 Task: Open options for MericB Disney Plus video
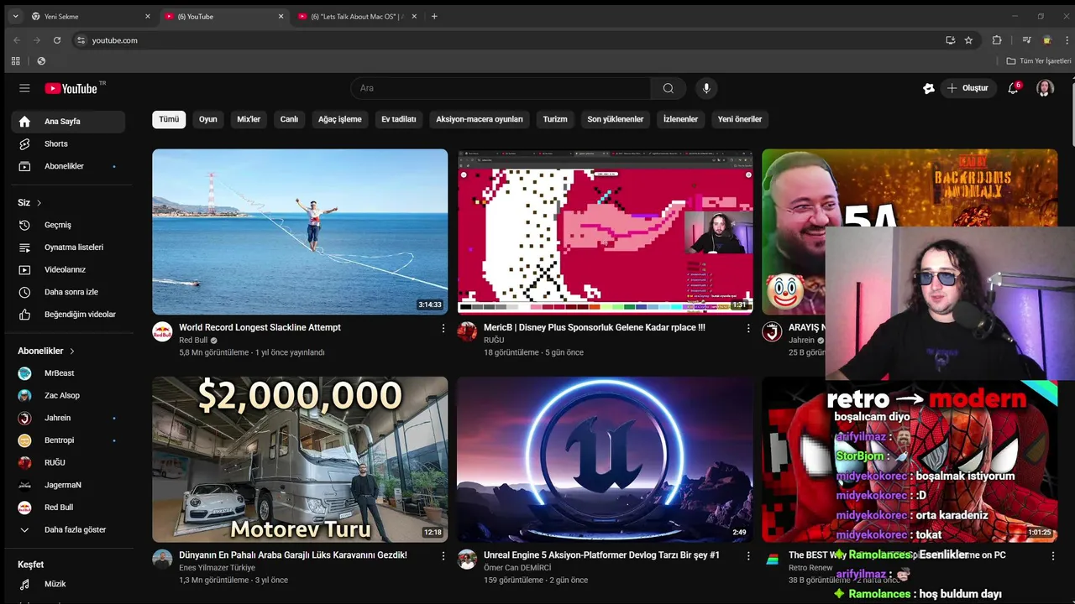[x=748, y=329]
